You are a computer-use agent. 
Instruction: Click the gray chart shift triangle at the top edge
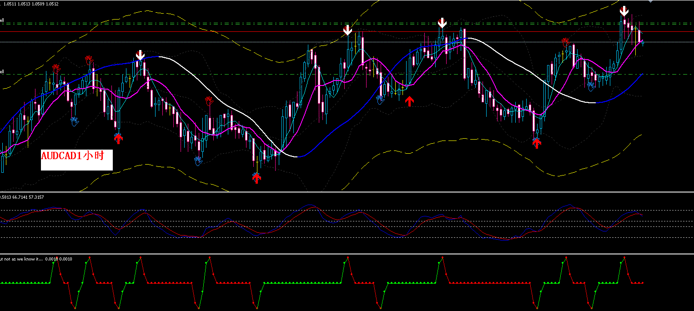tap(651, 2)
